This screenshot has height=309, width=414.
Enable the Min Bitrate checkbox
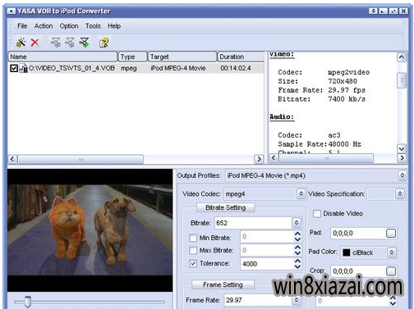coord(193,238)
